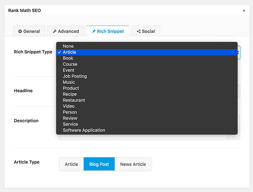Viewport: 253px width, 192px height.
Task: Set Article Type to Article
Action: click(71, 164)
